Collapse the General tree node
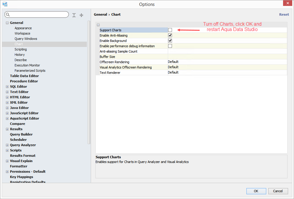294x199 pixels. pos(7,23)
